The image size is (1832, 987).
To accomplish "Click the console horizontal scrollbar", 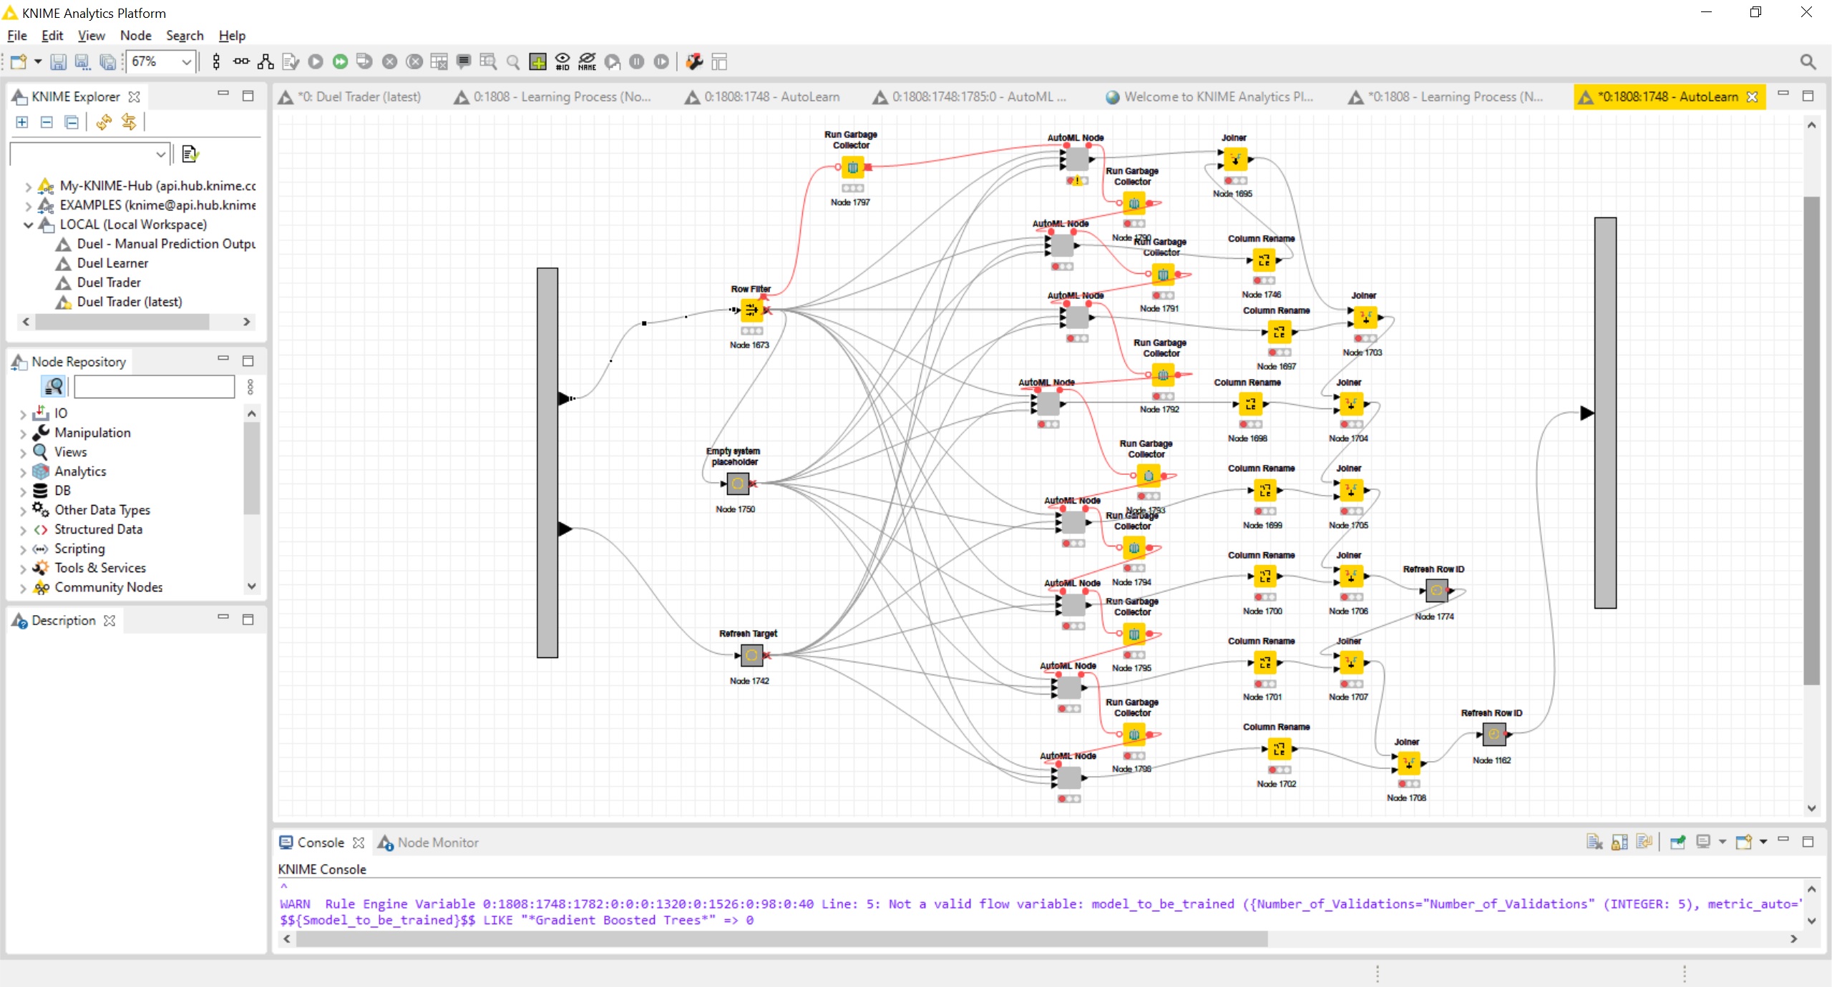I will pyautogui.click(x=781, y=938).
